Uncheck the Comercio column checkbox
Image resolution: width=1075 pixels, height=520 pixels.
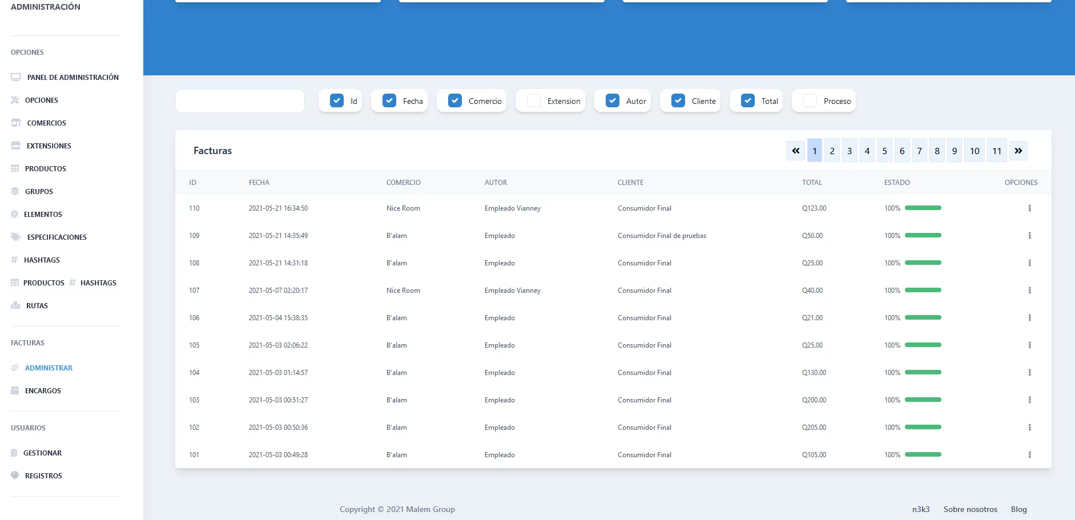point(455,100)
